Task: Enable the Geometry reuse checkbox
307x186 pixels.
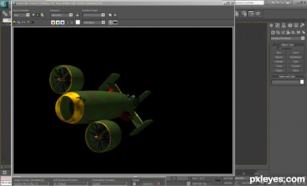Action: (x=140, y=183)
